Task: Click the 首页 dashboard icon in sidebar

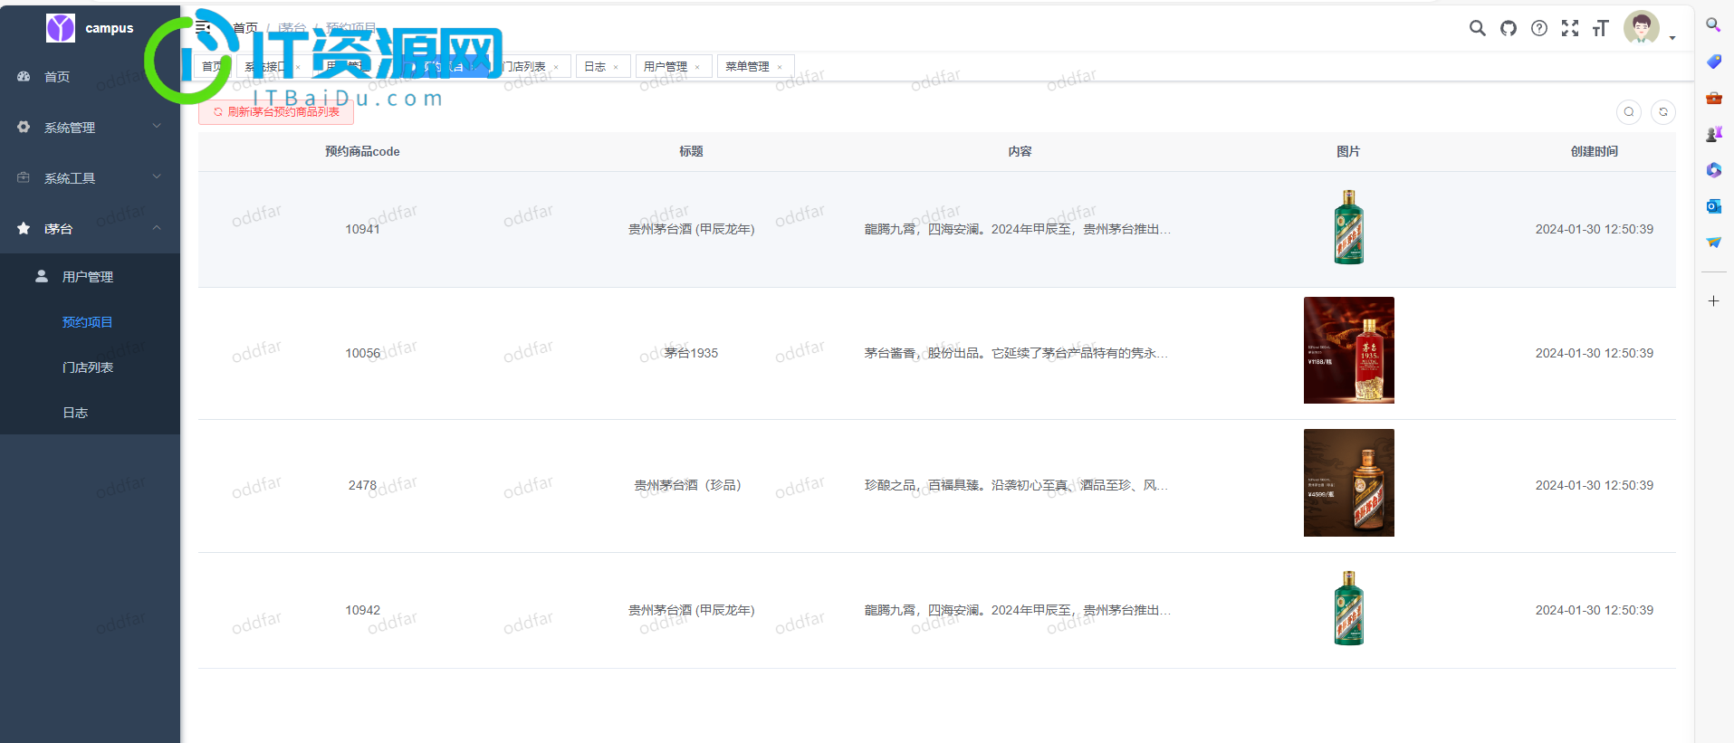Action: [x=24, y=77]
